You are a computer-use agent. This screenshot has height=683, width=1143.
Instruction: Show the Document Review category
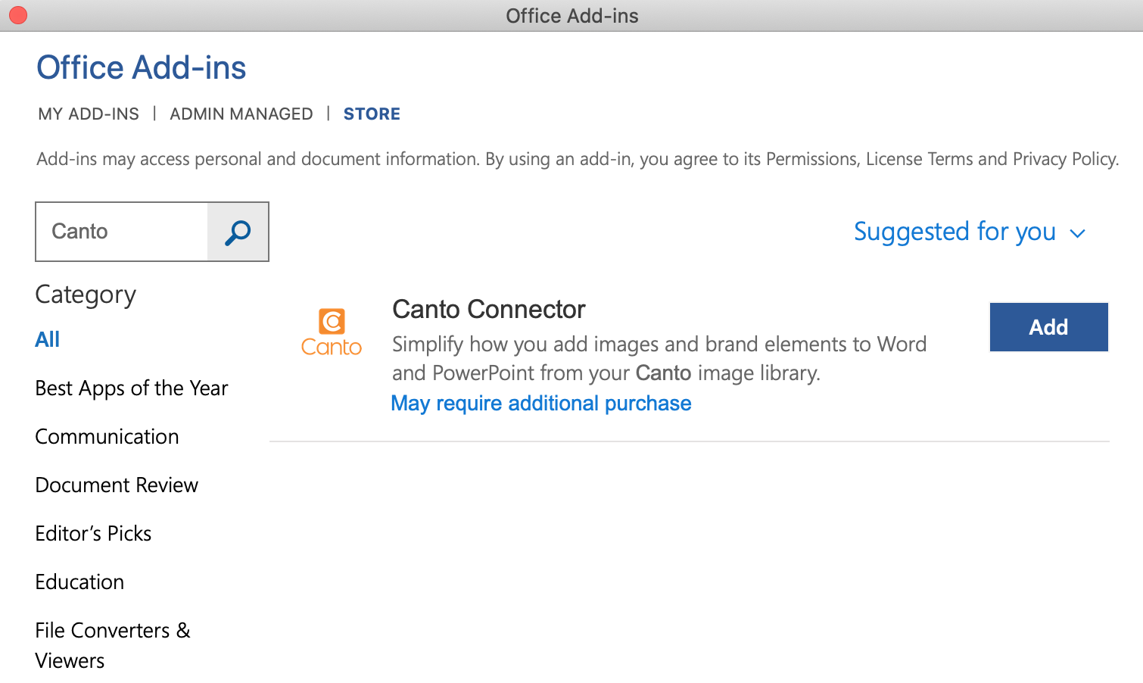click(117, 485)
